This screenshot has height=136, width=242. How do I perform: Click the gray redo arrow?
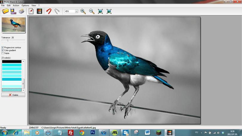pyautogui.click(x=57, y=11)
